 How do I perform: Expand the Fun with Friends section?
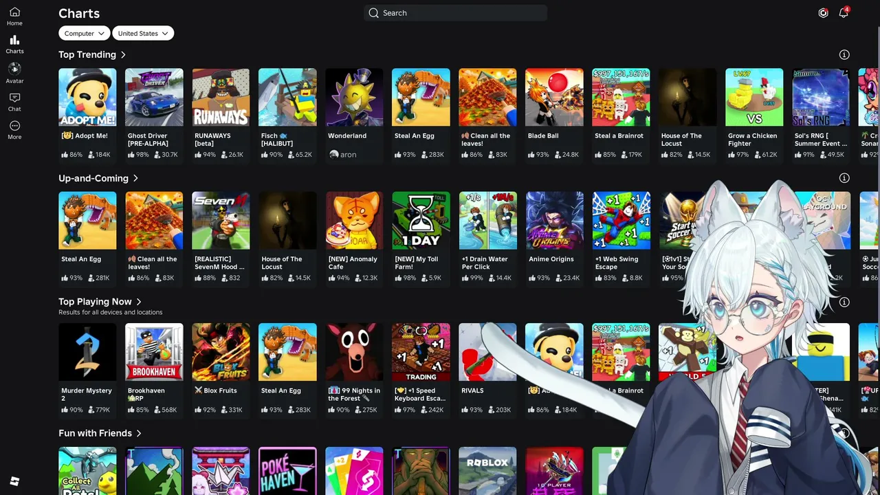coord(100,433)
